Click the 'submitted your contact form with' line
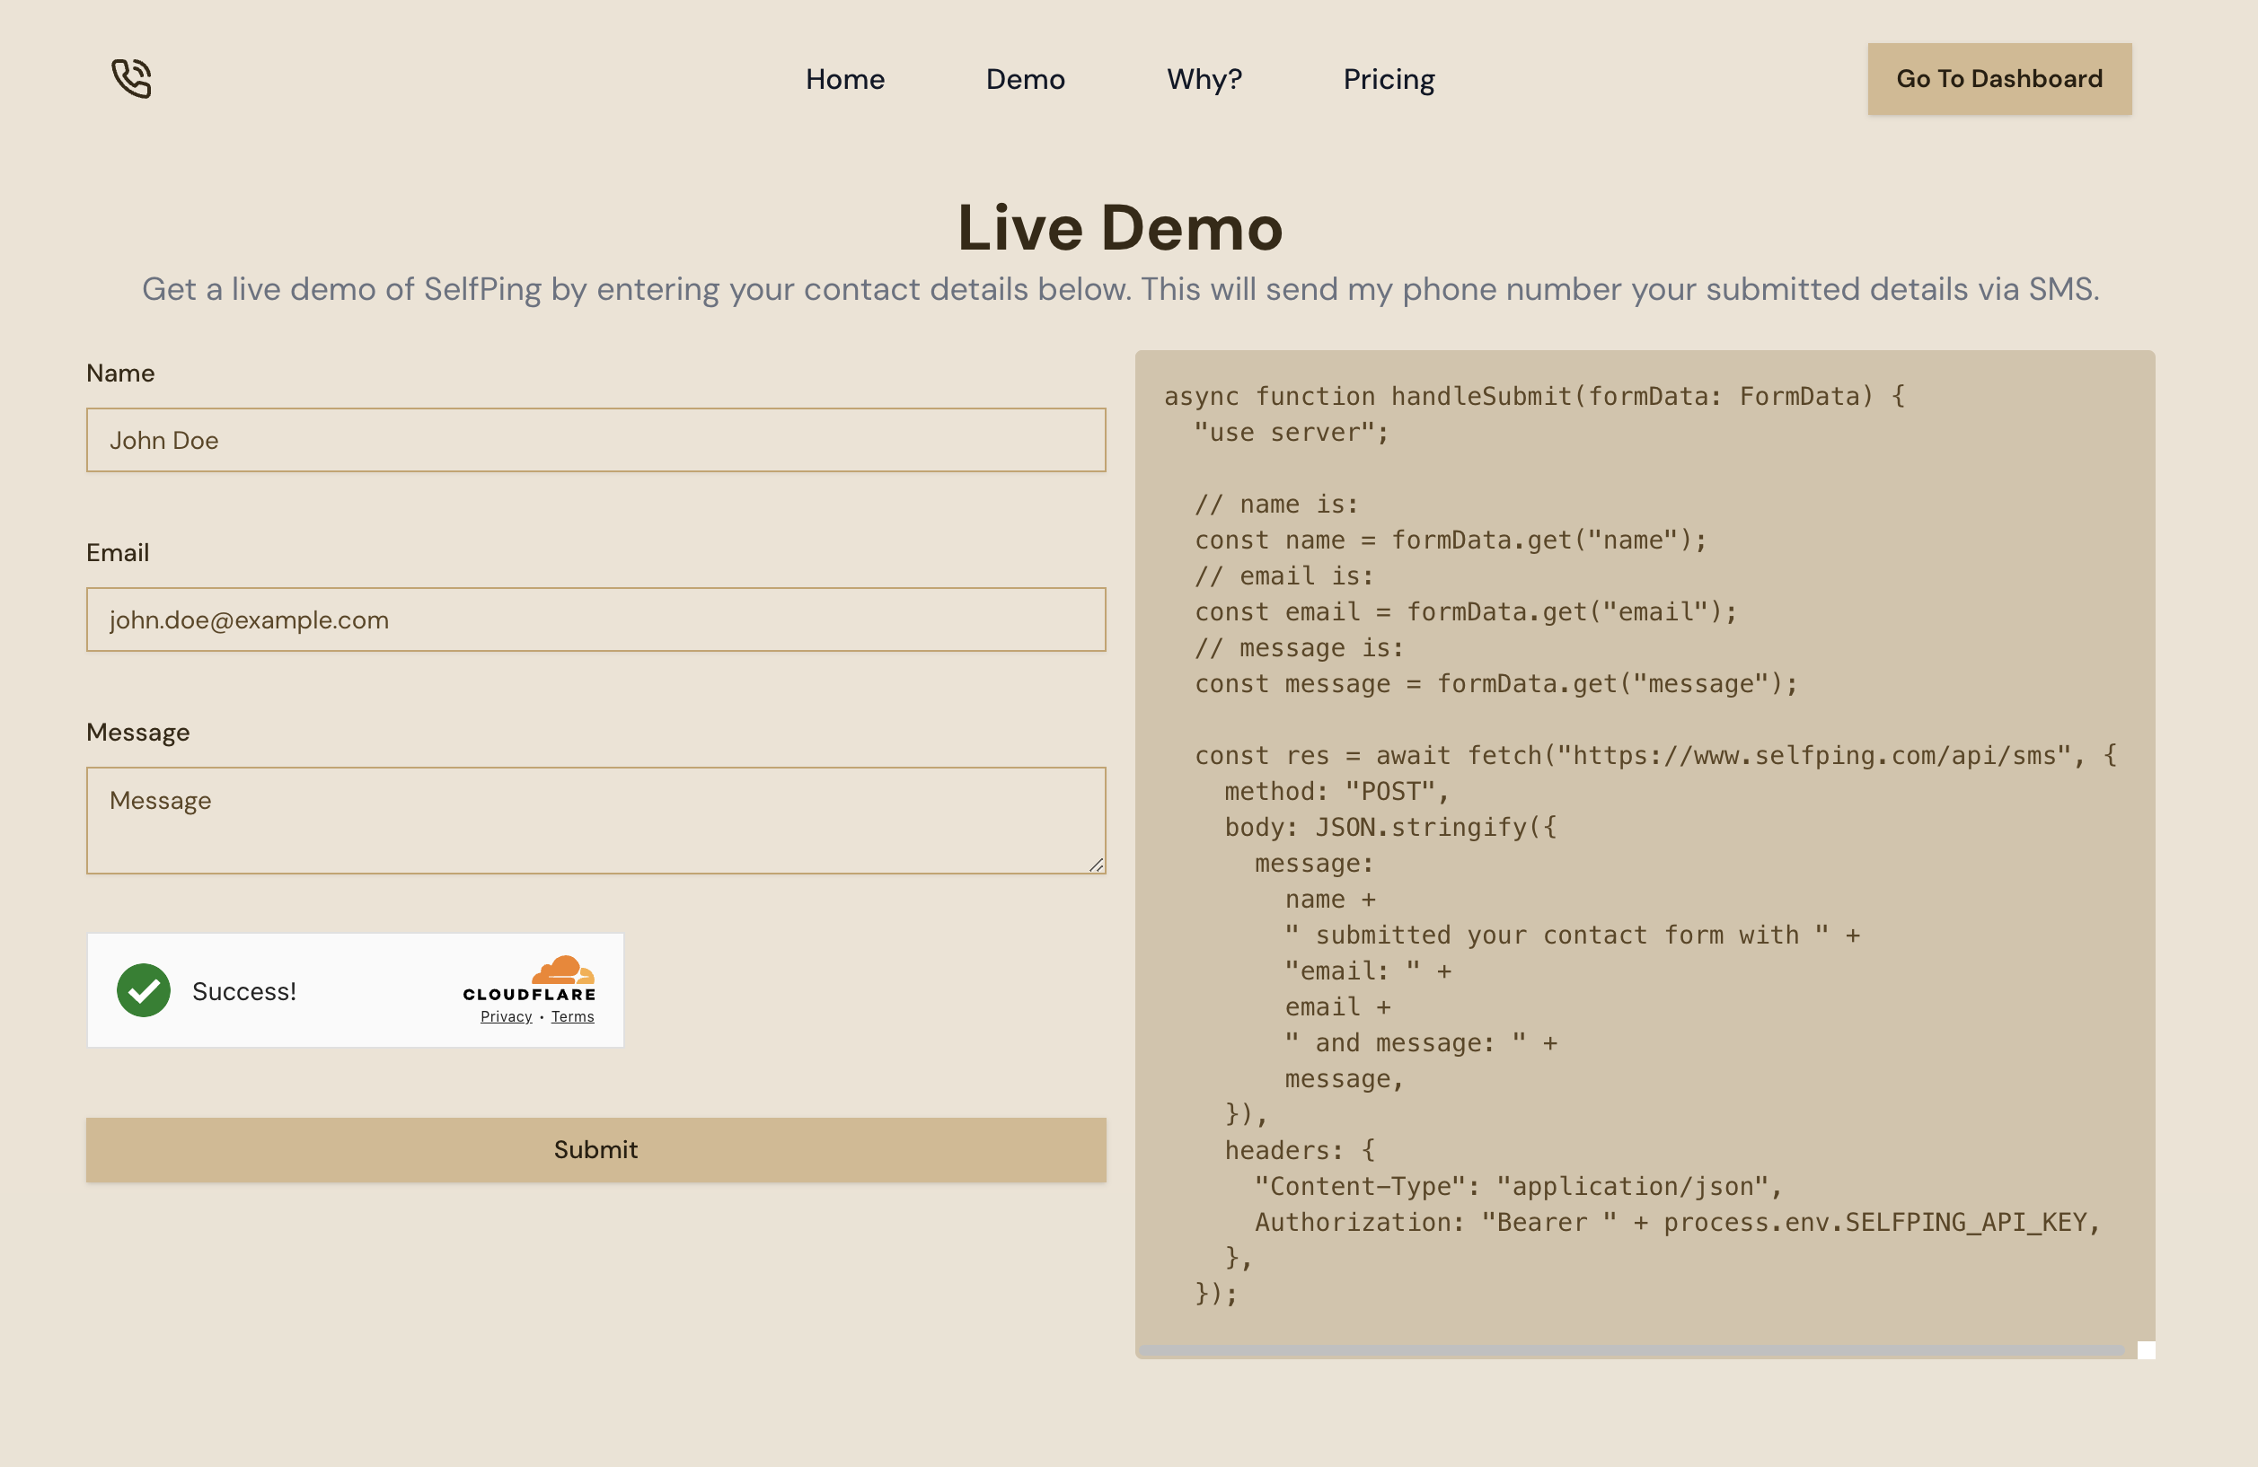This screenshot has height=1467, width=2258. pos(1572,935)
